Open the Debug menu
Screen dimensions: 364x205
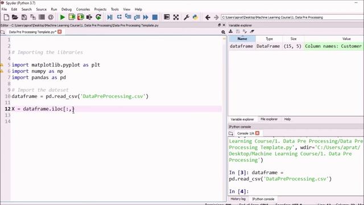coord(67,9)
